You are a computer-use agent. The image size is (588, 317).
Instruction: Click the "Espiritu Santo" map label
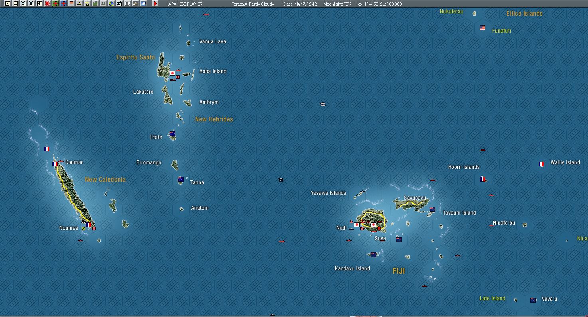click(136, 57)
